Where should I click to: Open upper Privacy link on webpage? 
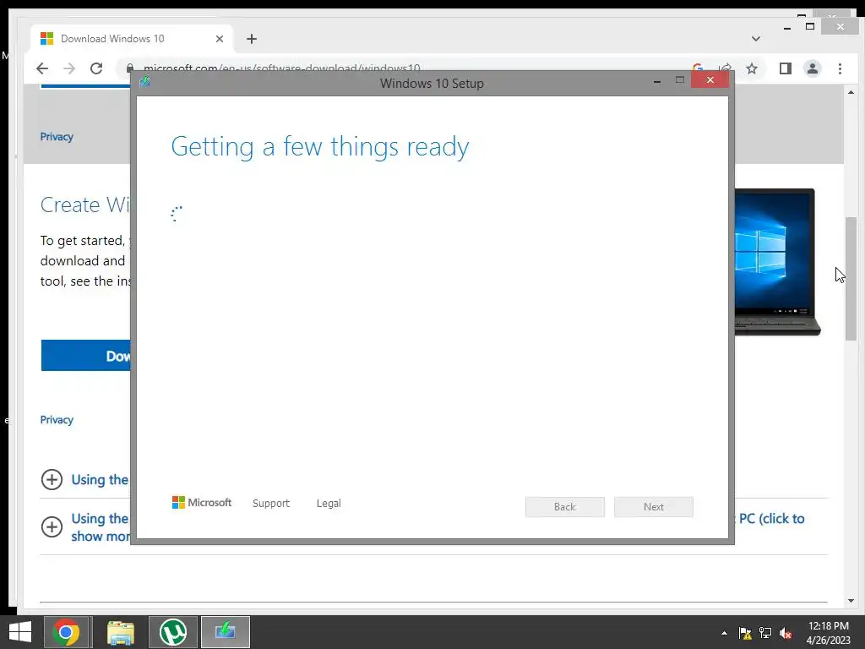57,137
